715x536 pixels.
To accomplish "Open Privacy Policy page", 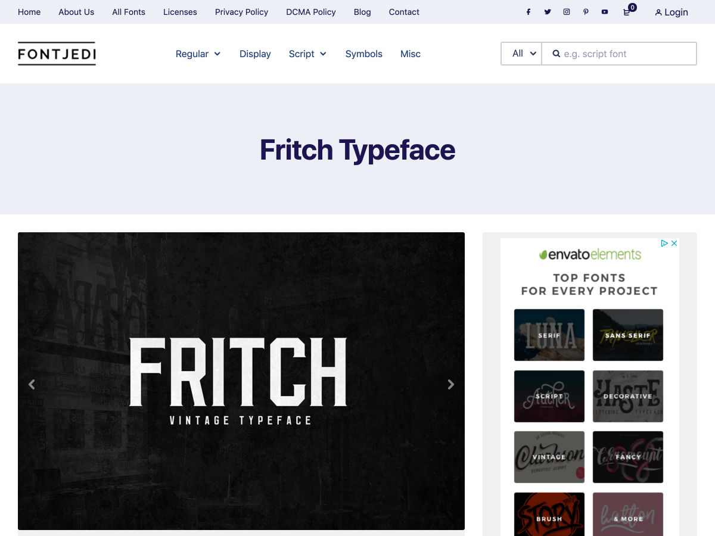I will pos(241,12).
